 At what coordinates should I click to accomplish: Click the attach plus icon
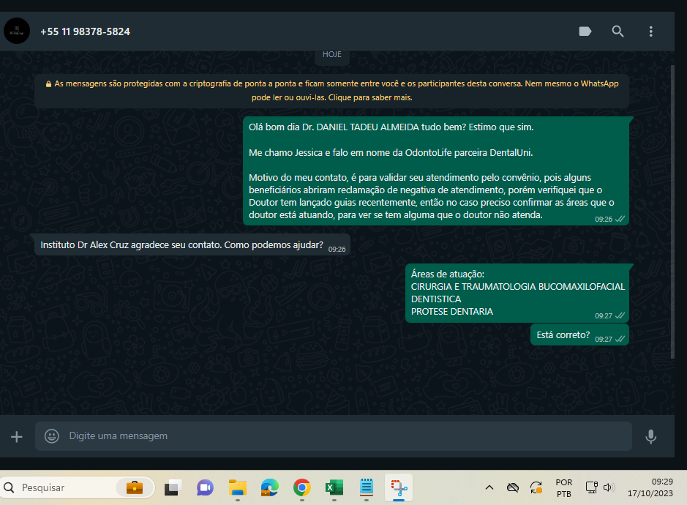17,437
